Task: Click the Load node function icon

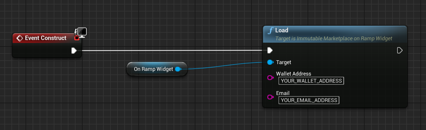Action: click(x=270, y=30)
